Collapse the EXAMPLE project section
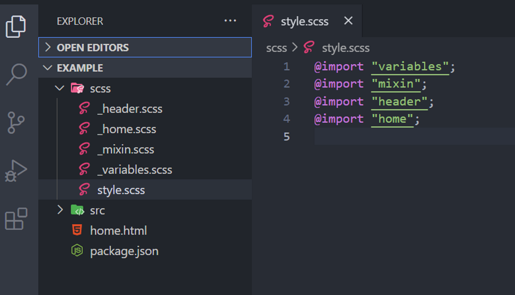Image resolution: width=515 pixels, height=295 pixels. pyautogui.click(x=47, y=68)
